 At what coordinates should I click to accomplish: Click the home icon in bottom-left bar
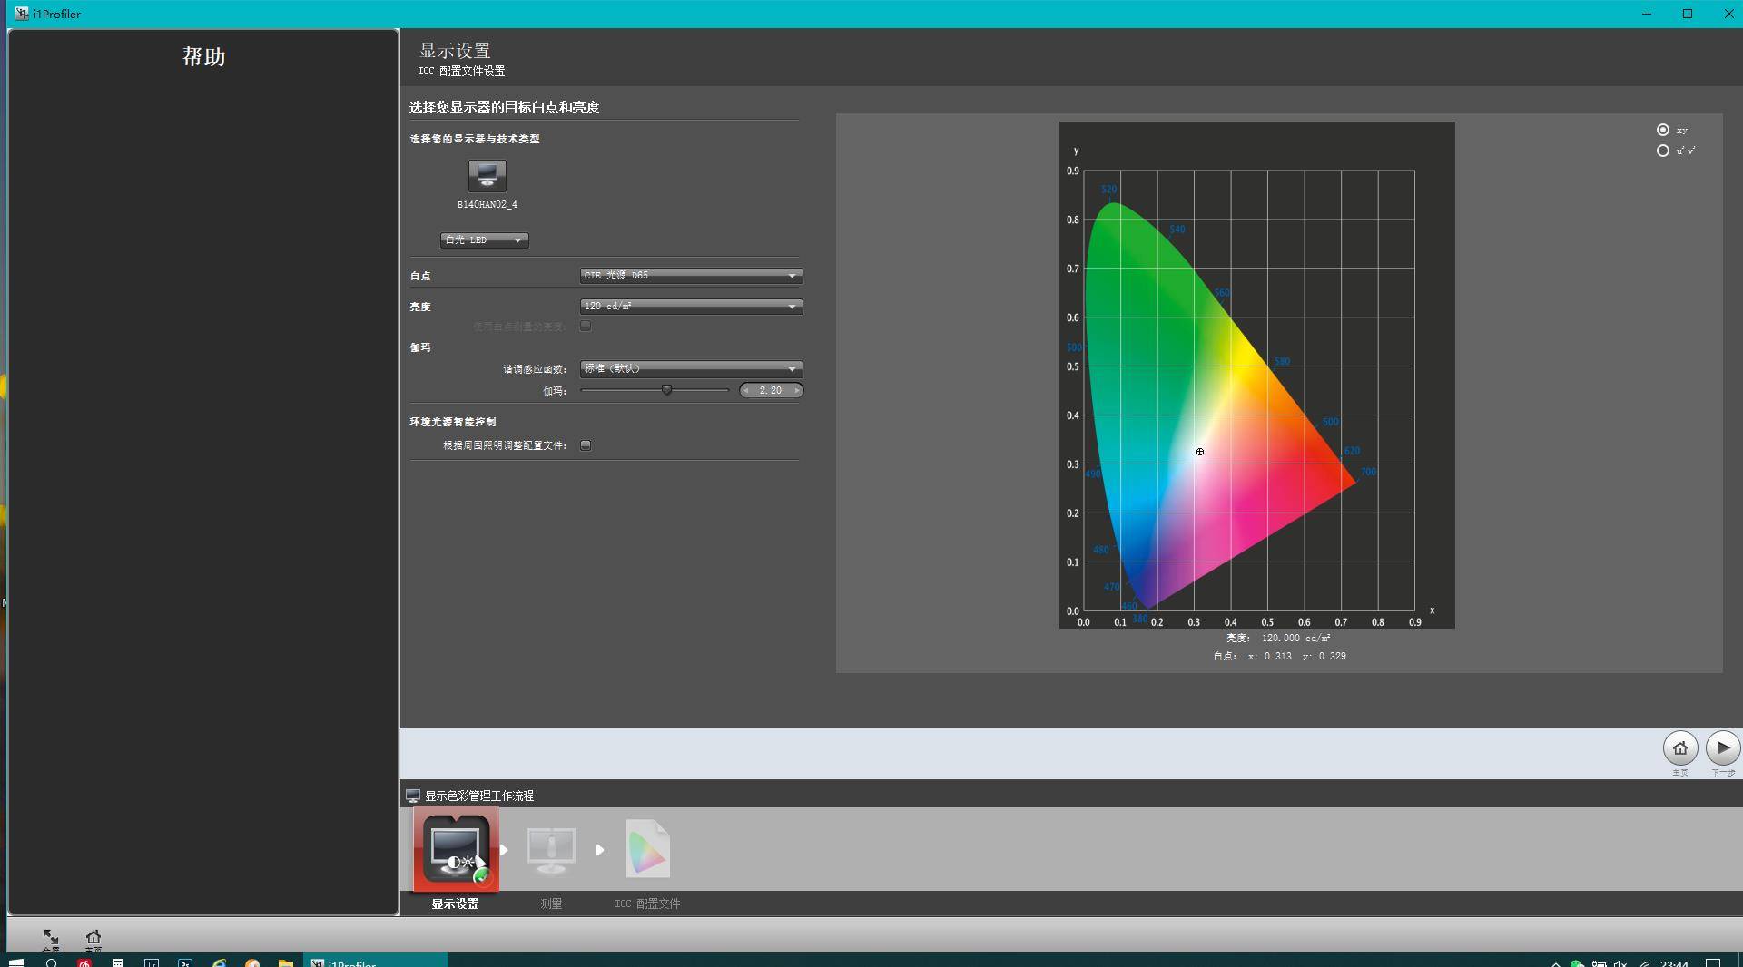tap(93, 938)
